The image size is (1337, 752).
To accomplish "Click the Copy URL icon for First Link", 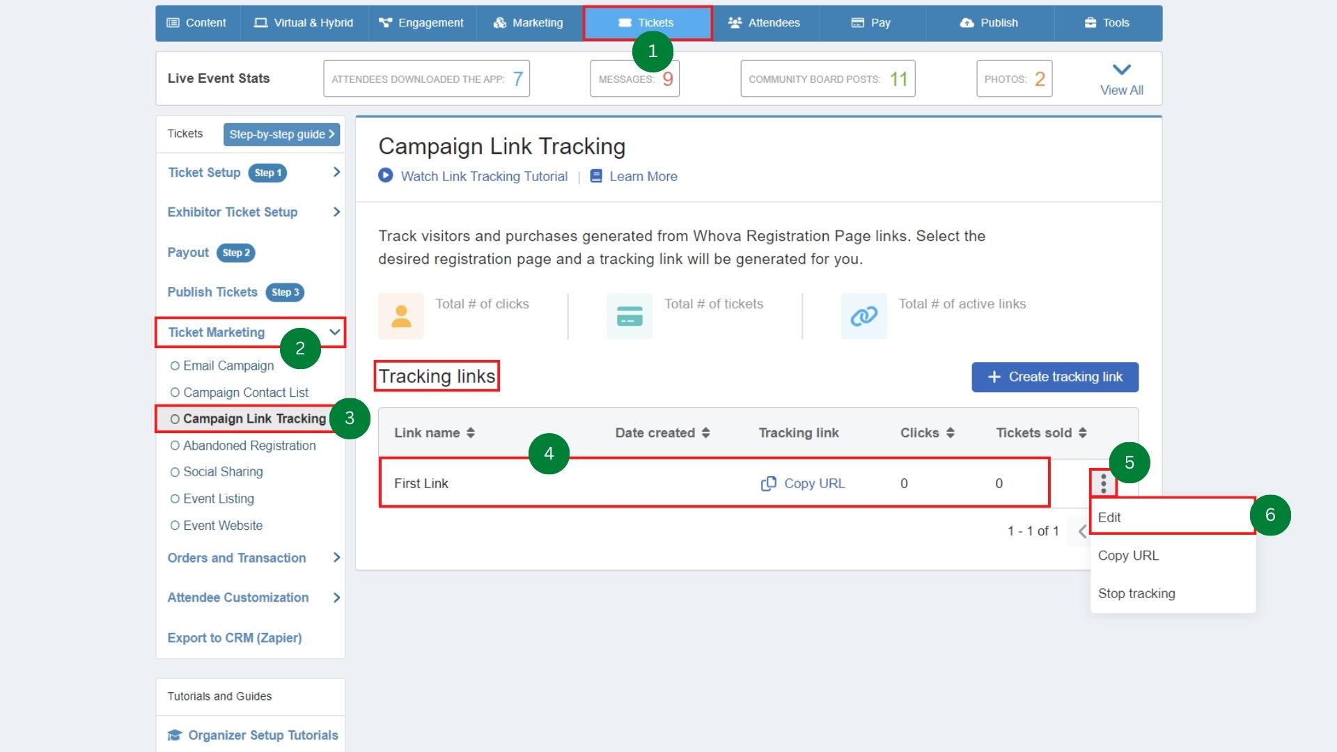I will point(769,483).
